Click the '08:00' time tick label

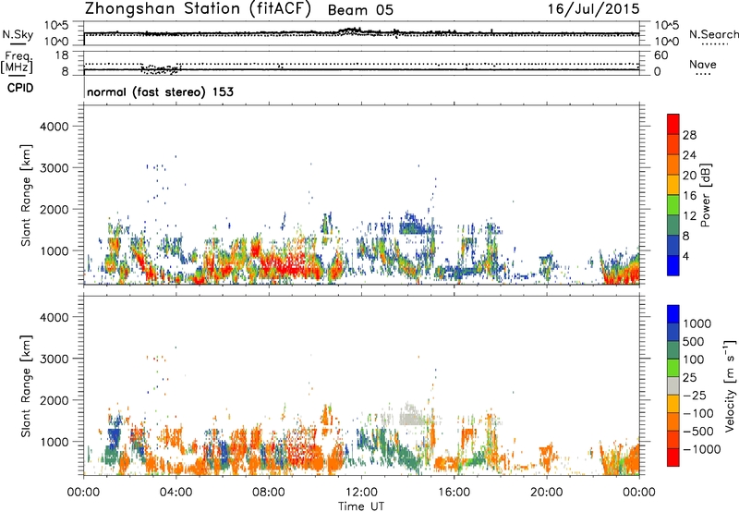coord(269,493)
